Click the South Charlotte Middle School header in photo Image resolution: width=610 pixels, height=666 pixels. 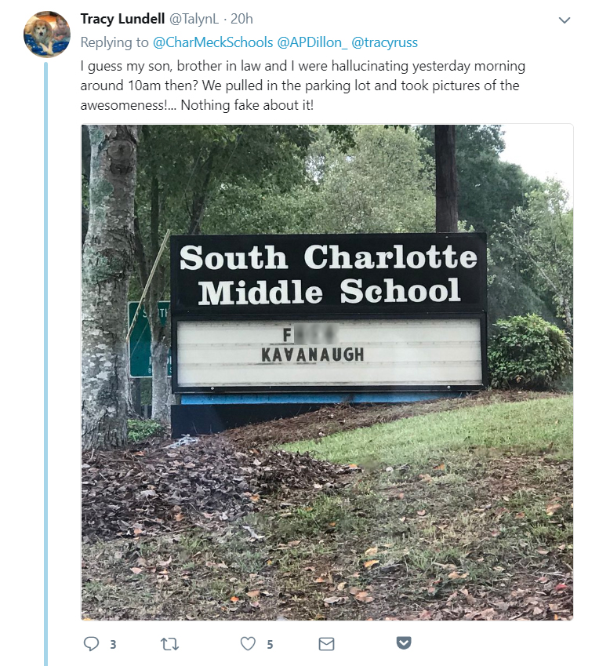click(x=329, y=274)
